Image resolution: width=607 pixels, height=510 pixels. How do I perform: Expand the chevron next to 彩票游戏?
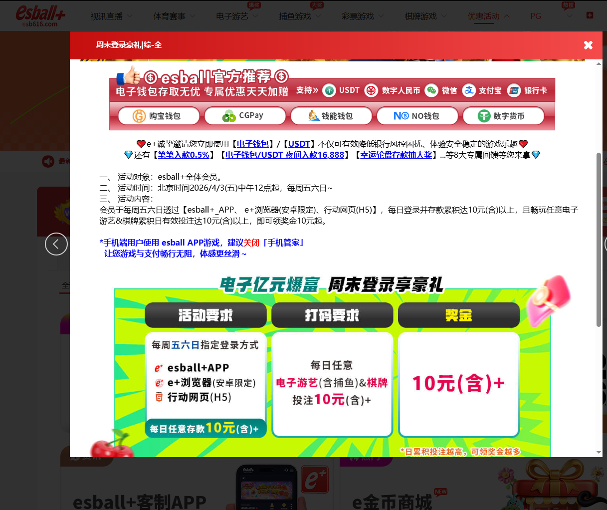point(382,16)
